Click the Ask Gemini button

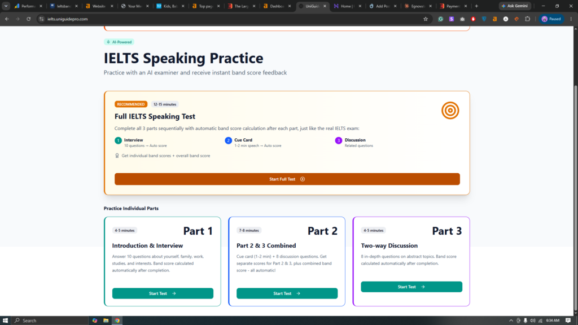(x=515, y=6)
